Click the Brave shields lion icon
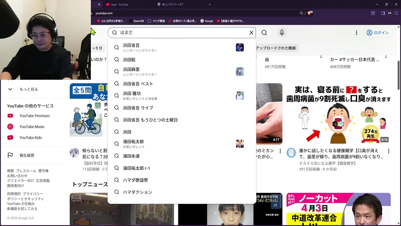The image size is (401, 226). (x=310, y=13)
